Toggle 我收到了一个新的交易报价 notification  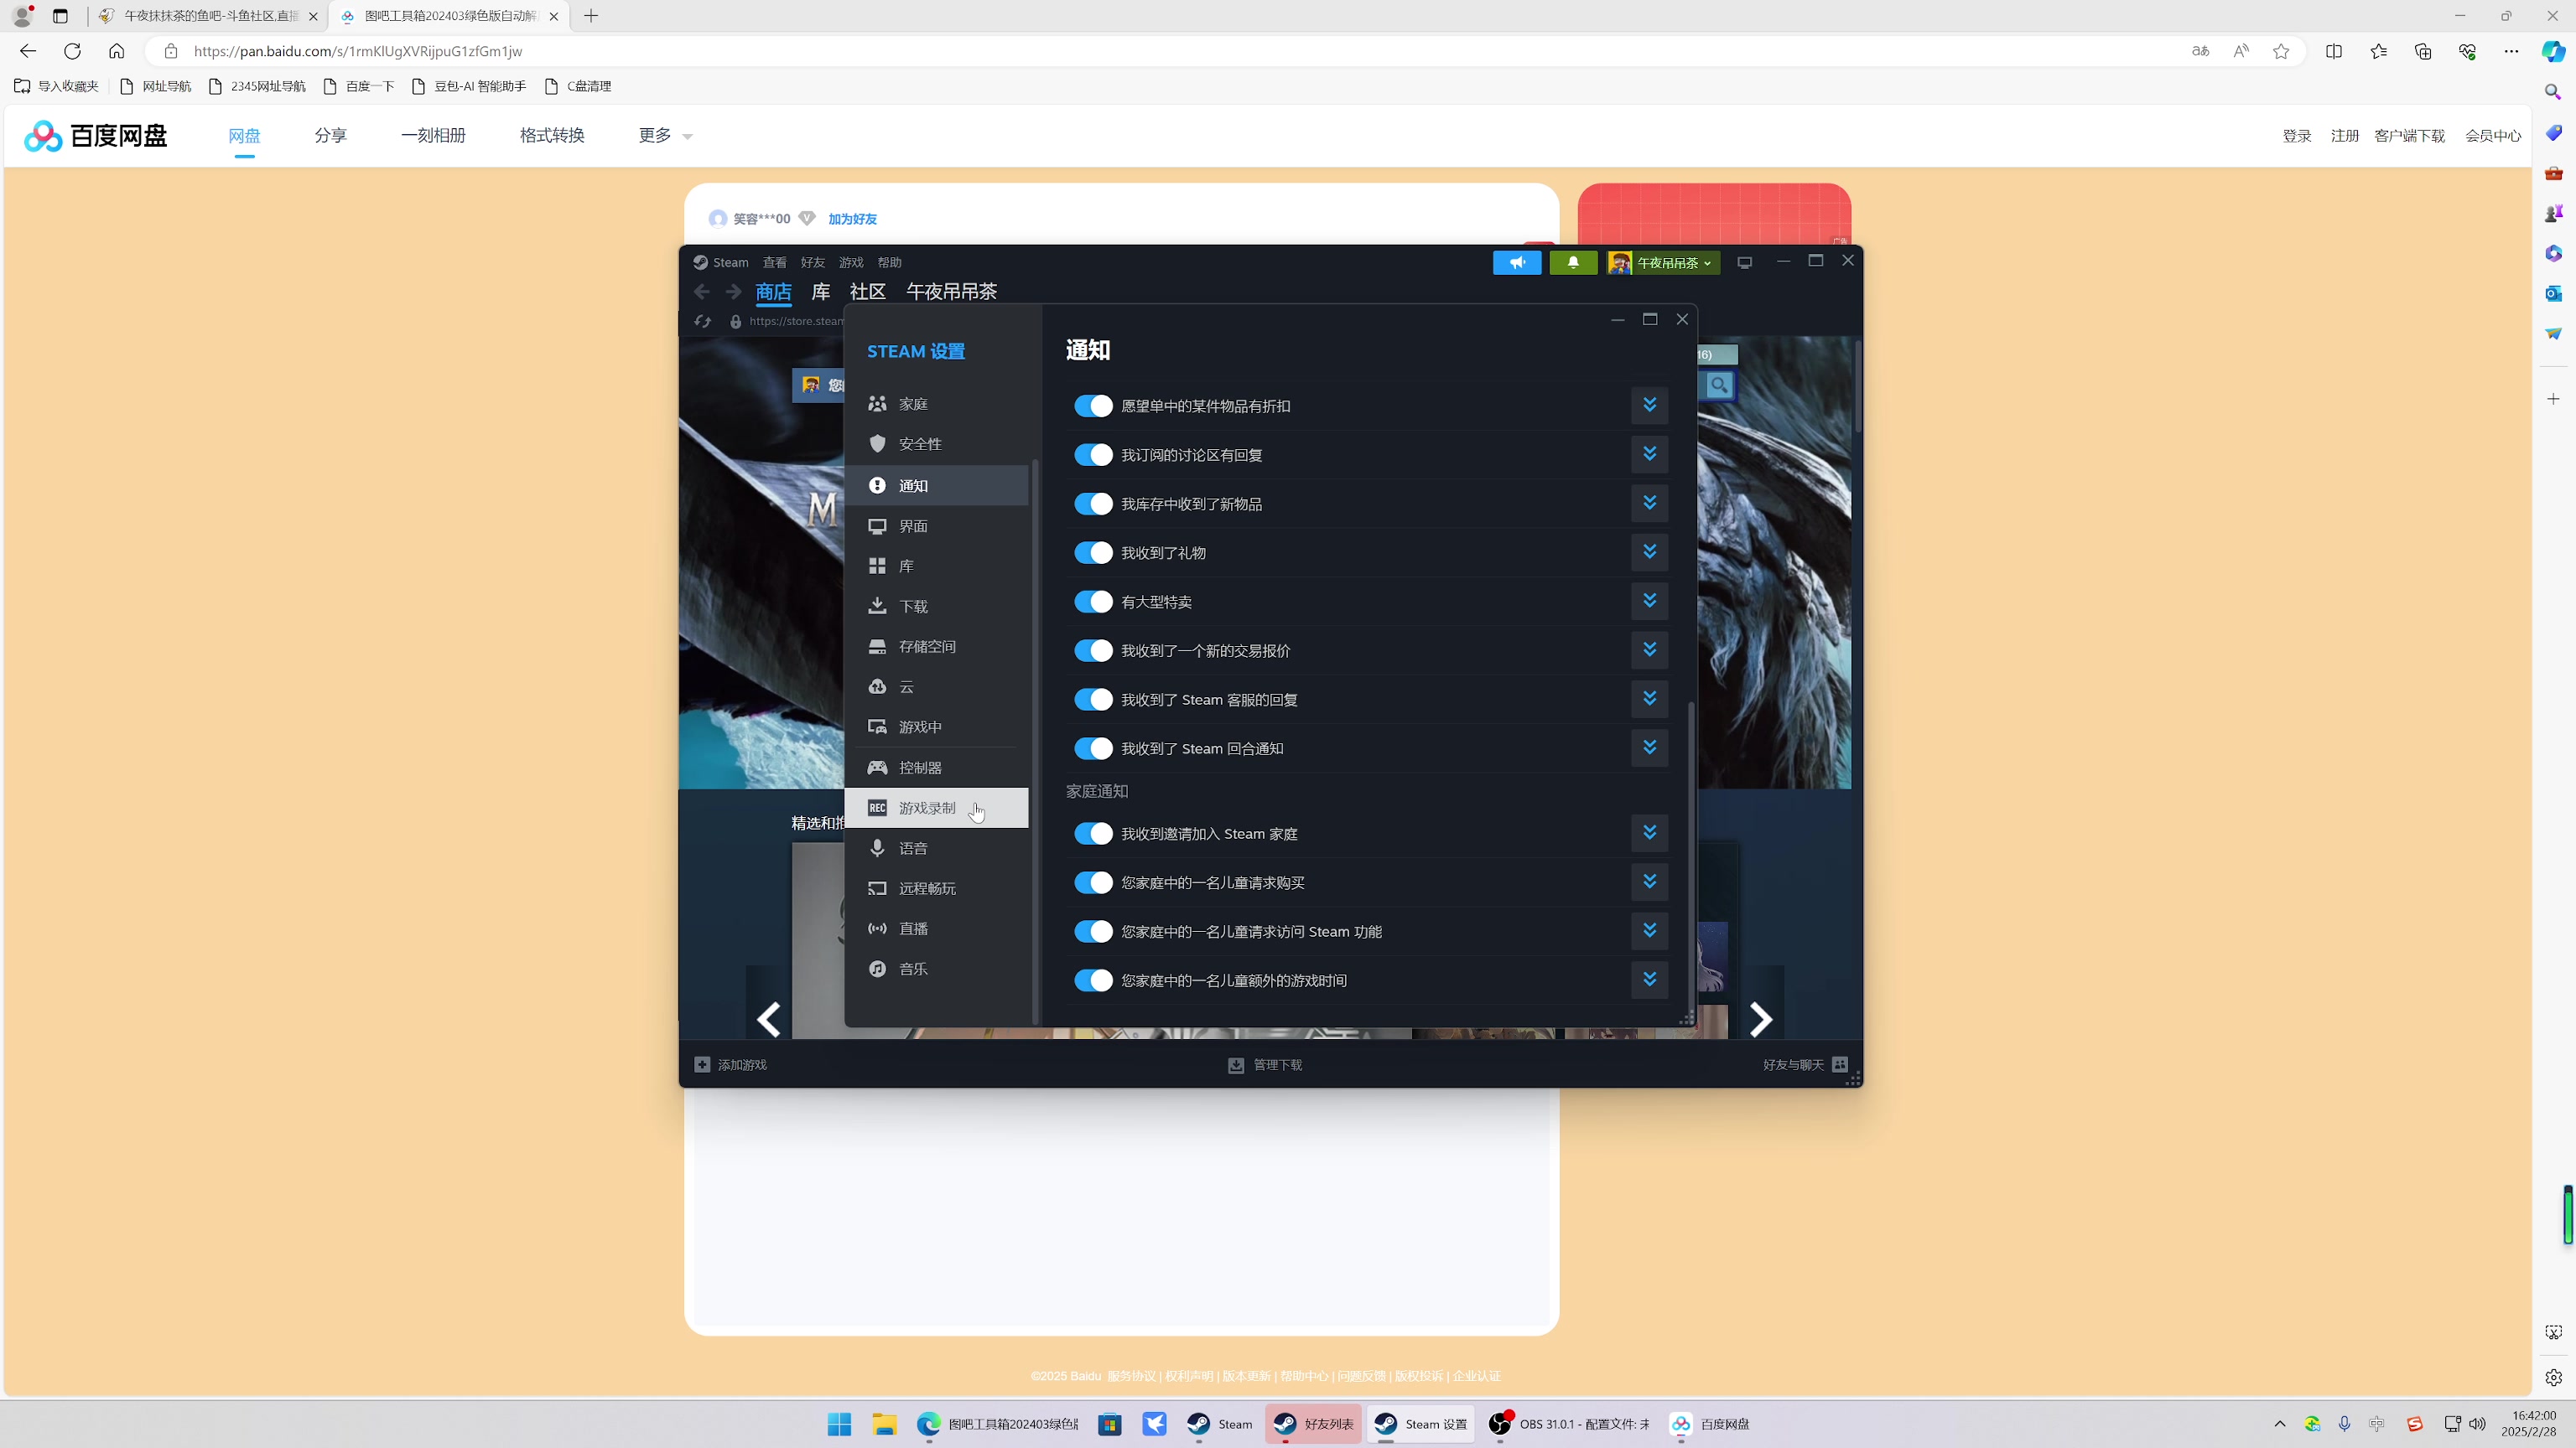(x=1093, y=650)
